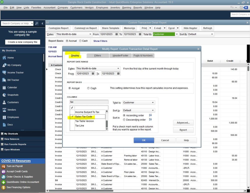
Task: Open Banking menu
Action: [127, 8]
